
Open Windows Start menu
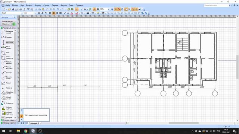(3, 131)
